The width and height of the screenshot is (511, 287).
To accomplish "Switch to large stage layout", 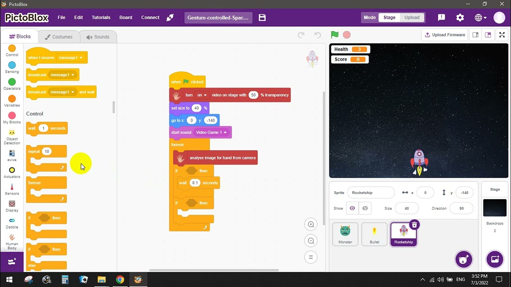I will [488, 35].
